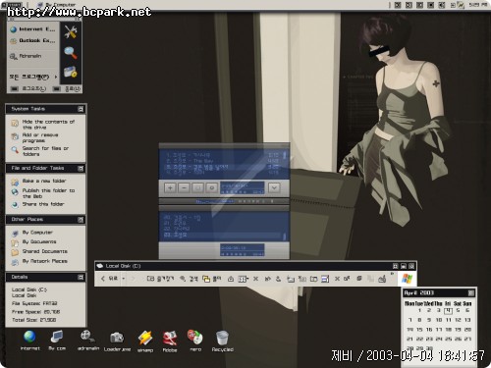Screen dimensions: 491x368
Task: Click the Windows flag logo in Local Disk toolbar
Action: 407,279
